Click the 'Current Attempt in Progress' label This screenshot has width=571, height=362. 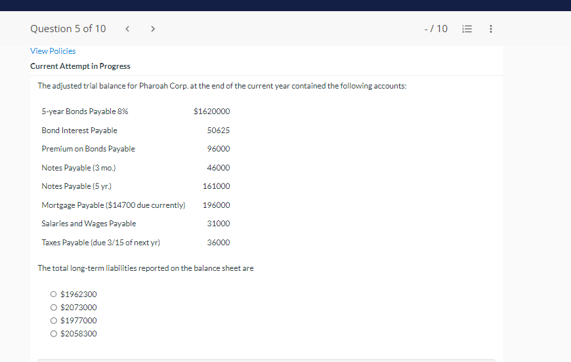coord(80,66)
